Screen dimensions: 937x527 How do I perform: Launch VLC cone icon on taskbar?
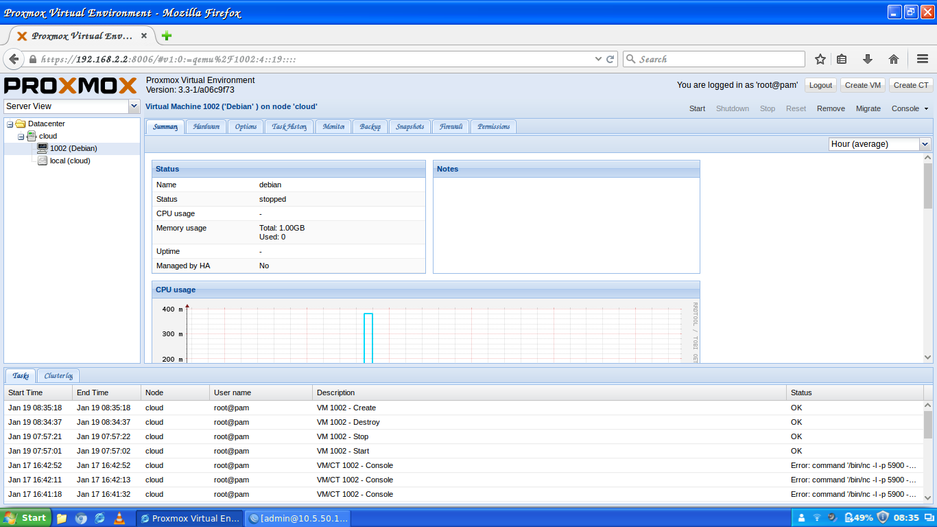[x=119, y=518]
